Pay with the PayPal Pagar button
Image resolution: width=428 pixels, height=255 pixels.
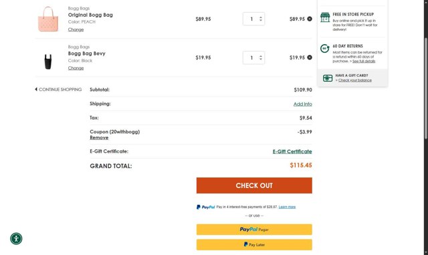tap(254, 230)
